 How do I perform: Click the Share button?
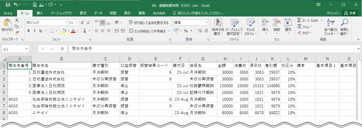click(x=350, y=13)
